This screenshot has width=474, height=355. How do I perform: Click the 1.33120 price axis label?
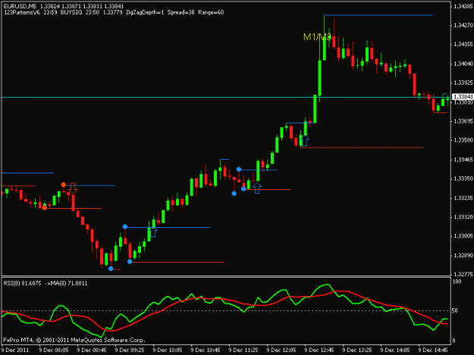point(463,217)
